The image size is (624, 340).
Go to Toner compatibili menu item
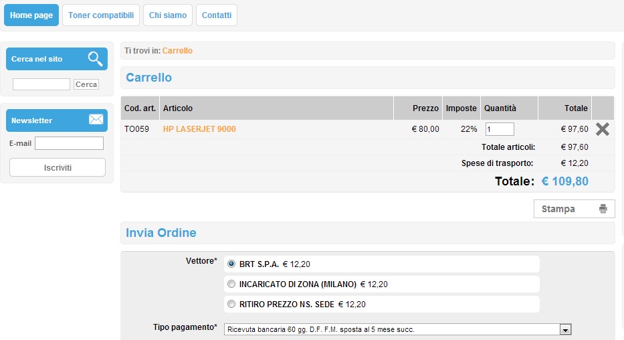click(101, 15)
